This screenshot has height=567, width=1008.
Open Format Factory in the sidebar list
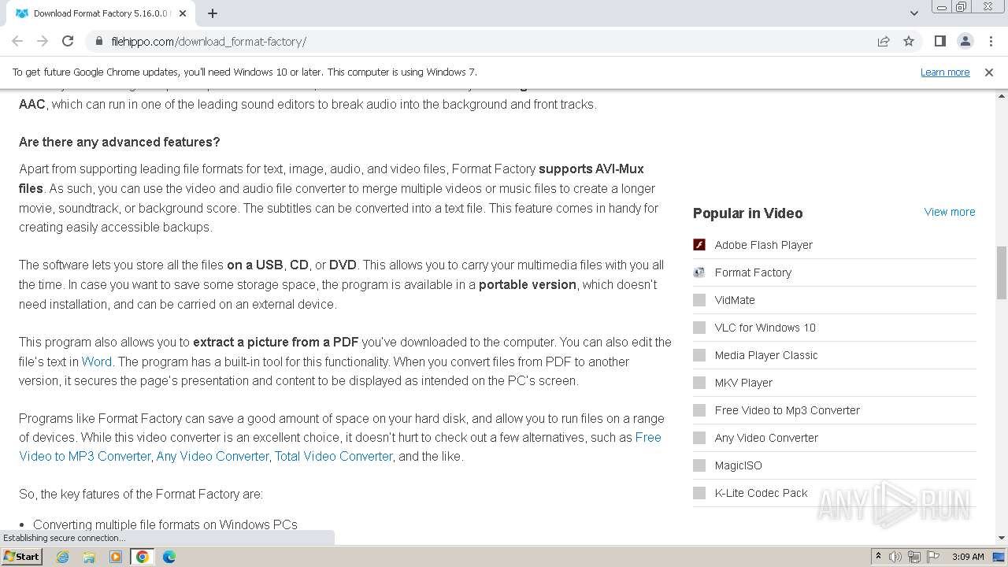753,272
